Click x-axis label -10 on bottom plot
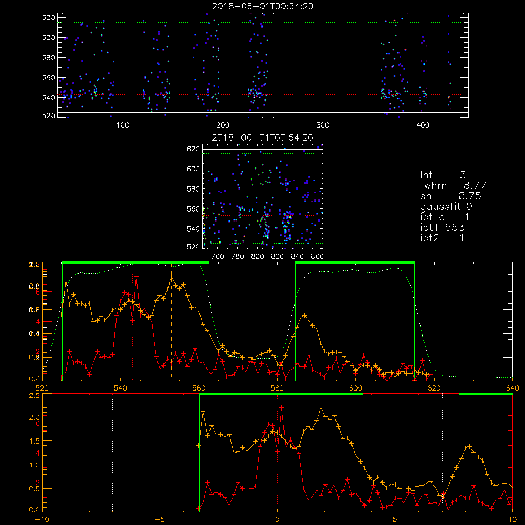The width and height of the screenshot is (525, 525). coord(42,519)
